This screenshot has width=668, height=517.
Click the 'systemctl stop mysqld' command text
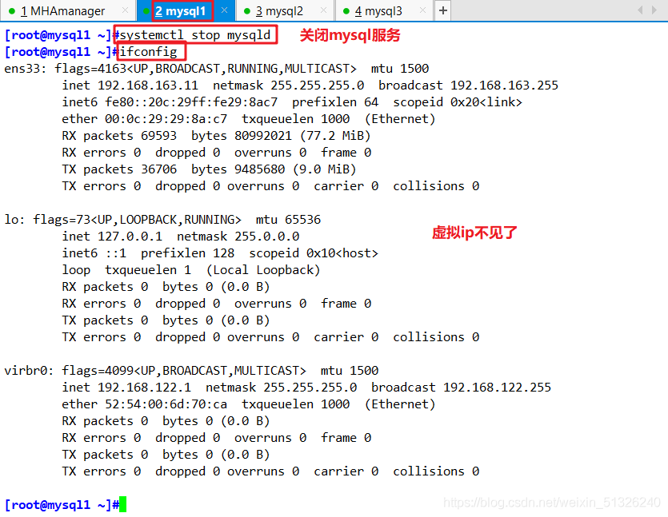195,35
